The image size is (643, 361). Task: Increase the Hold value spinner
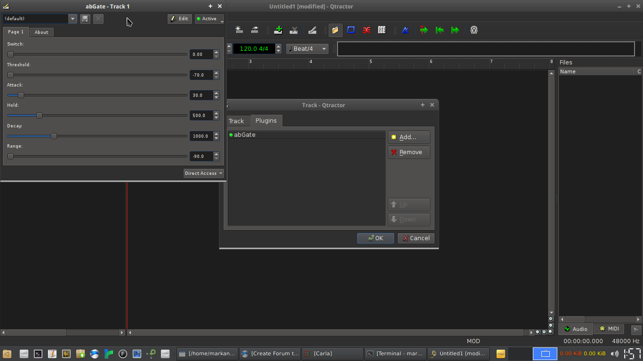point(217,113)
